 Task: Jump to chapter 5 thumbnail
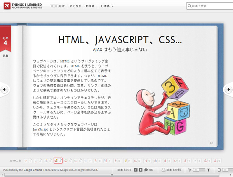(x=68, y=161)
